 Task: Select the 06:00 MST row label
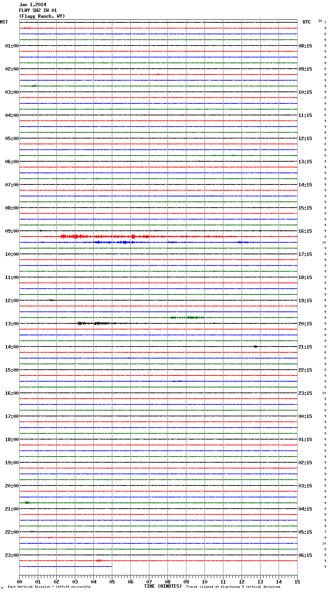[x=12, y=162]
